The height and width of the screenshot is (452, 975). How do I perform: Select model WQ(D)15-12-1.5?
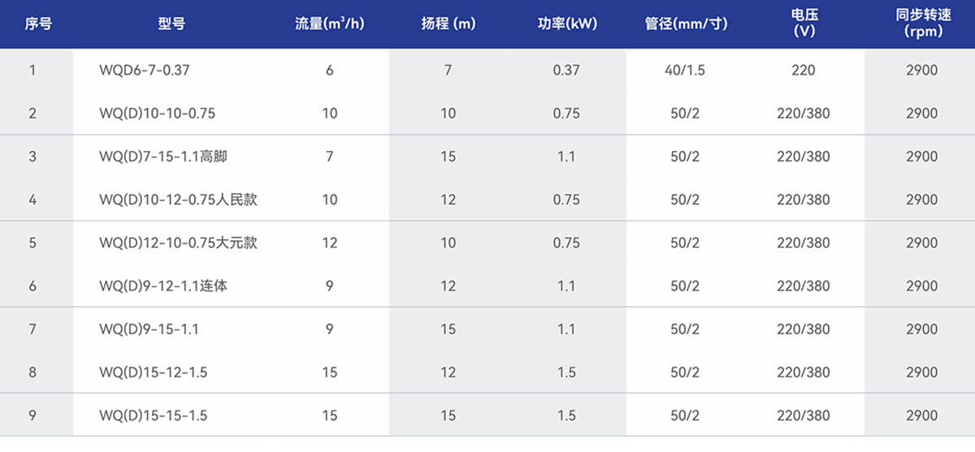(153, 372)
